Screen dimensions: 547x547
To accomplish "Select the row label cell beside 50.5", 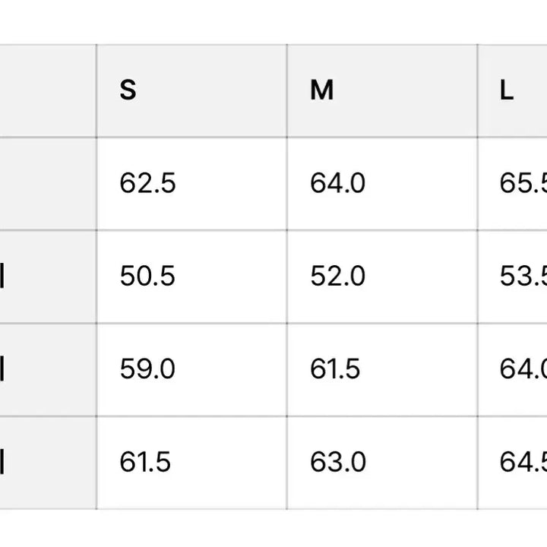I will (47, 277).
